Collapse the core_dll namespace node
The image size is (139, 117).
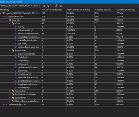click(x=7, y=20)
